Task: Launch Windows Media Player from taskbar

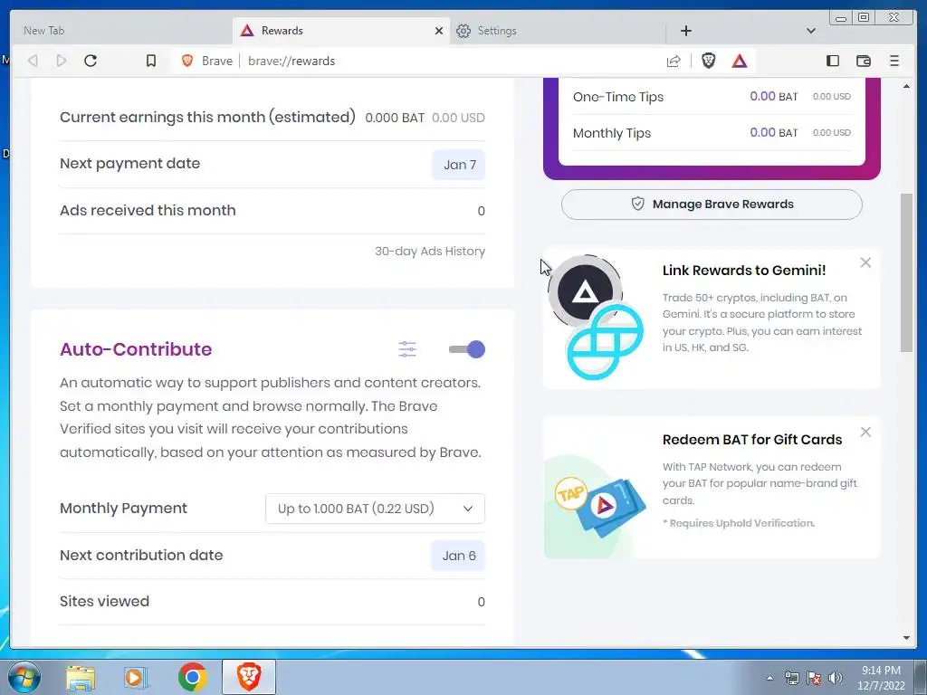Action: point(135,677)
